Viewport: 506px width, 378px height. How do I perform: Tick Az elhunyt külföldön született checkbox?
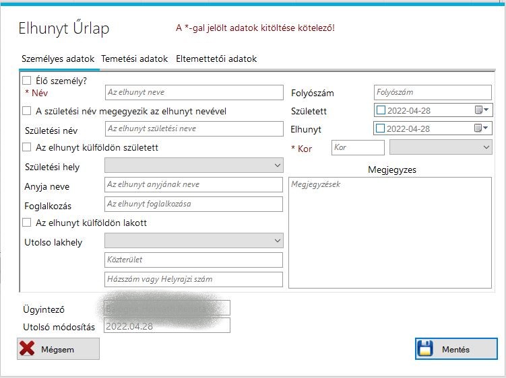tap(27, 147)
